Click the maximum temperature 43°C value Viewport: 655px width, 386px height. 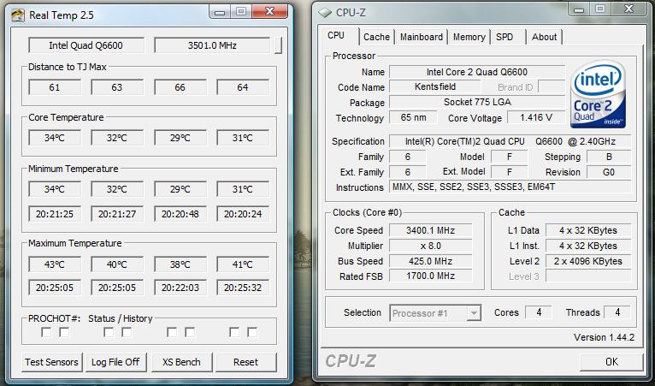[55, 264]
